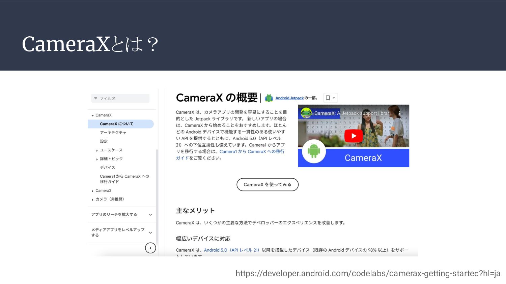Expand the アプリのリーチを拡大する section chevron

[x=150, y=215]
